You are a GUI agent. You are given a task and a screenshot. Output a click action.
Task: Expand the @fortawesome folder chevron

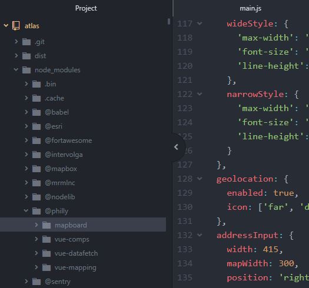pos(26,140)
